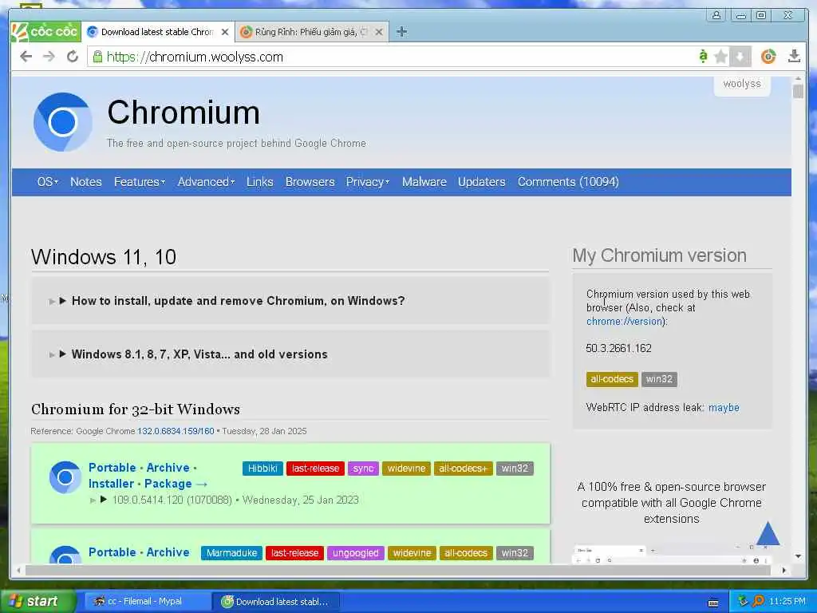Click Archive link in Hibbiki row
Screen dimensions: 817x613
(x=168, y=468)
